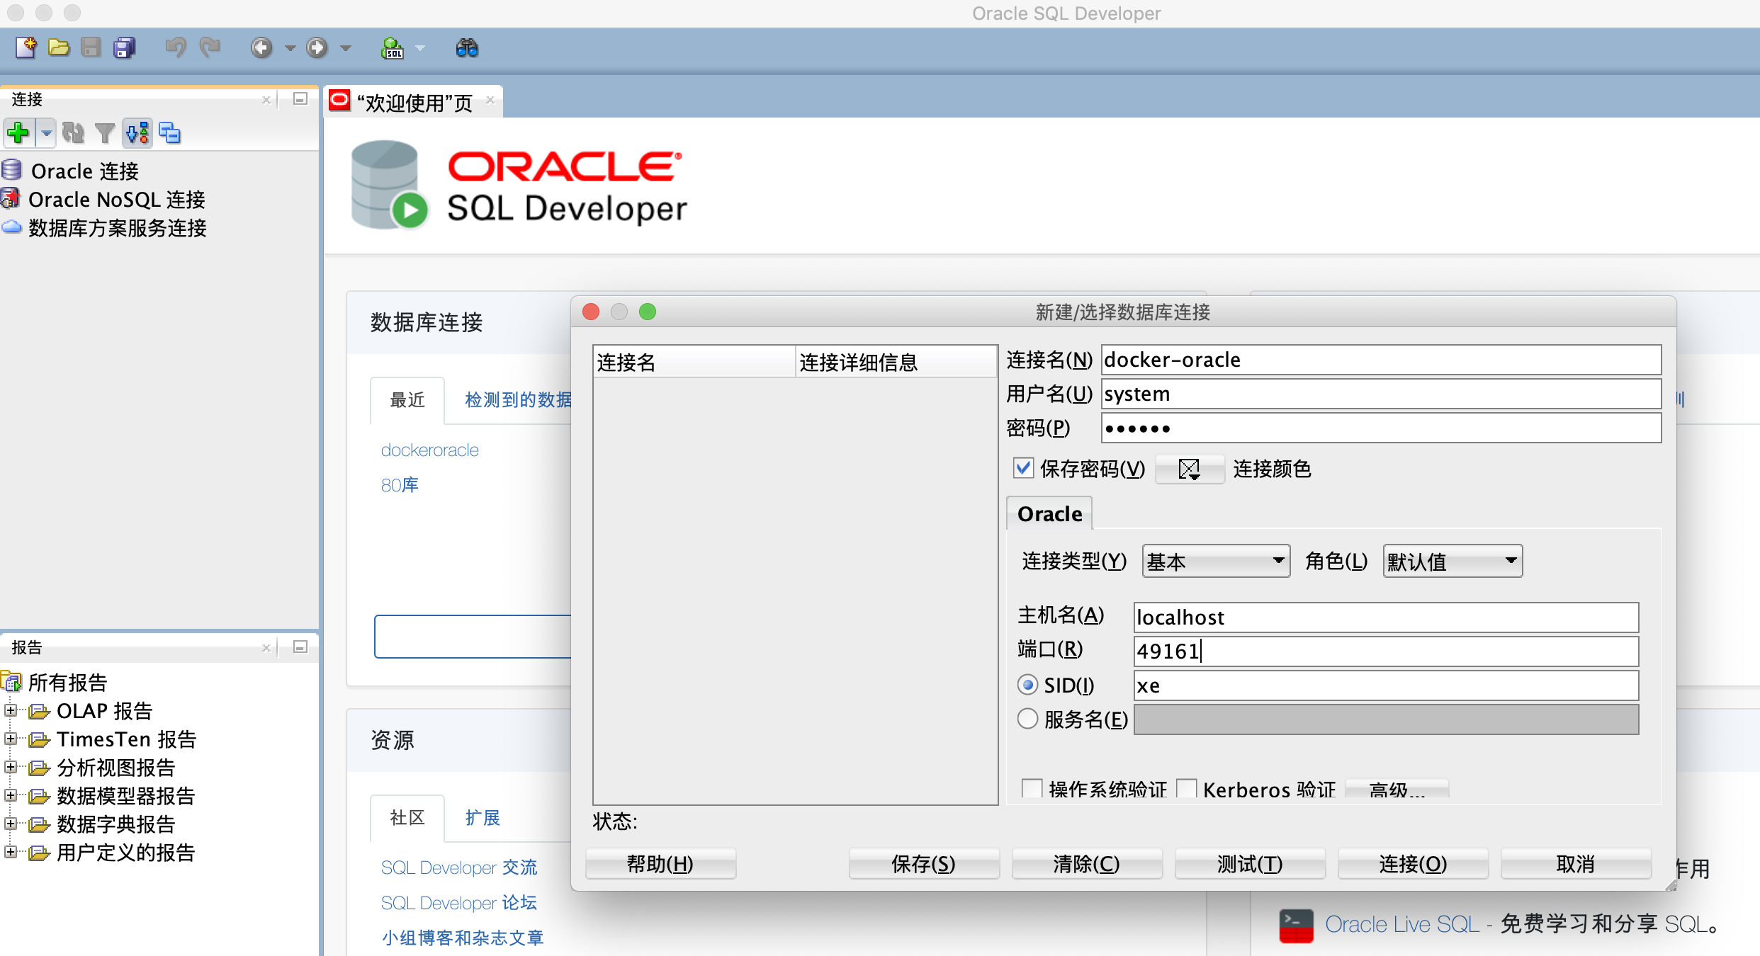This screenshot has height=956, width=1760.
Task: Refresh the connections list
Action: (x=73, y=132)
